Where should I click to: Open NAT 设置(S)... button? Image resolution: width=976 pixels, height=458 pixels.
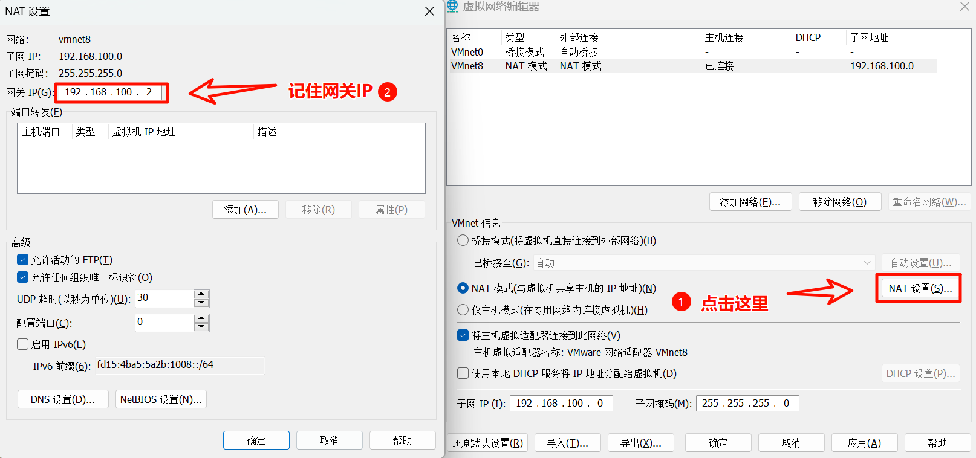[x=920, y=288]
